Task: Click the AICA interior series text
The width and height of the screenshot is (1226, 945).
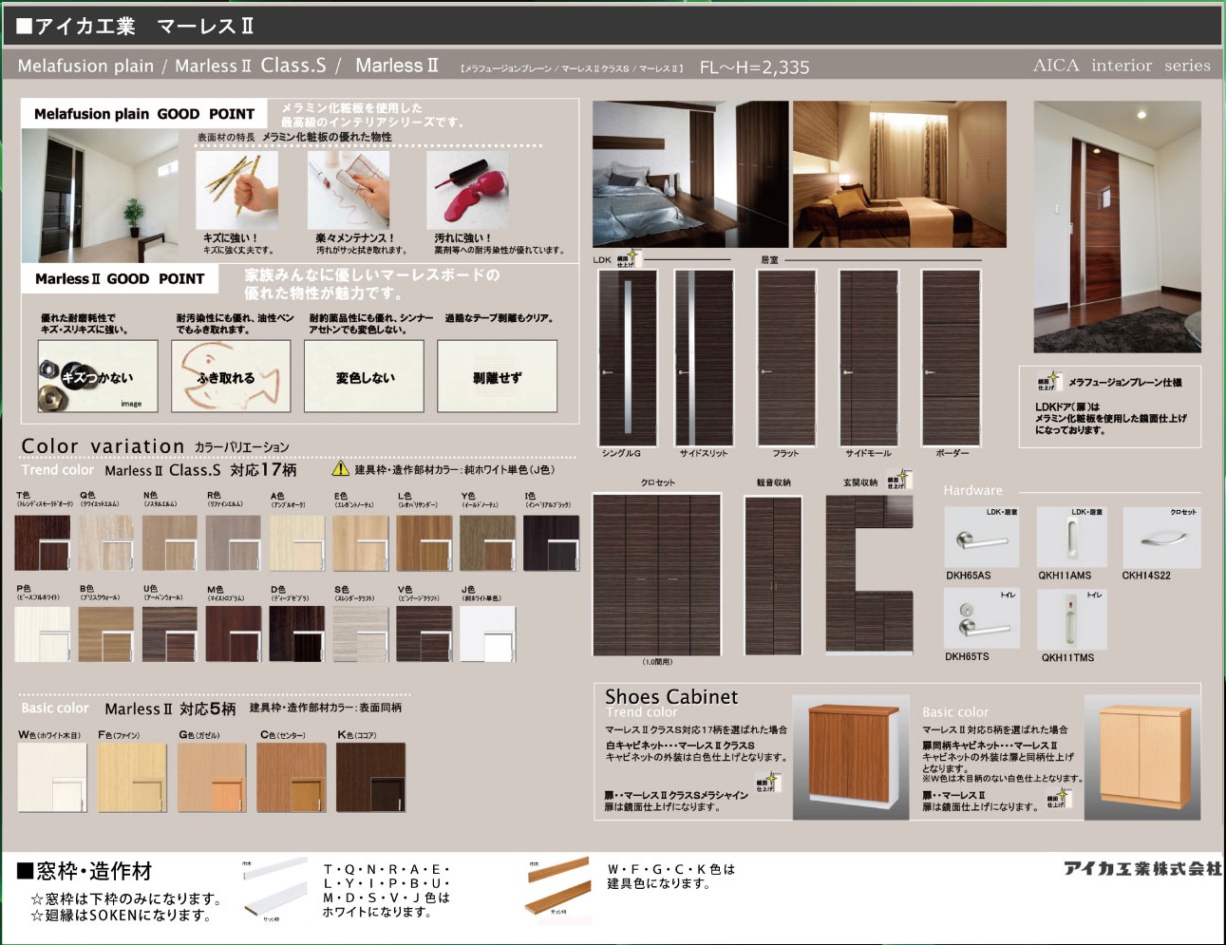Action: coord(1122,66)
